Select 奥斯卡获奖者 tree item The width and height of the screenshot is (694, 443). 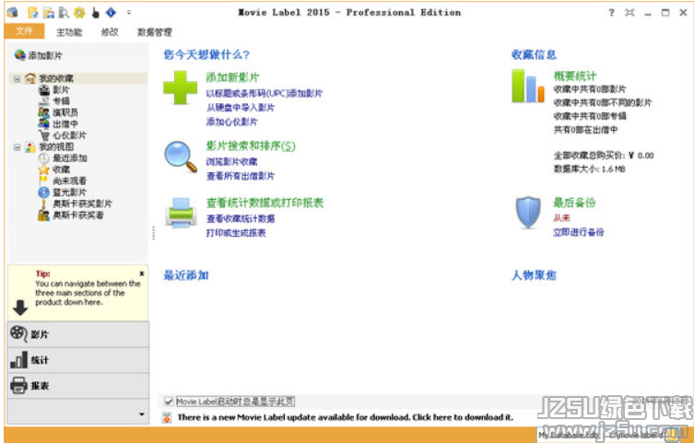pyautogui.click(x=71, y=216)
